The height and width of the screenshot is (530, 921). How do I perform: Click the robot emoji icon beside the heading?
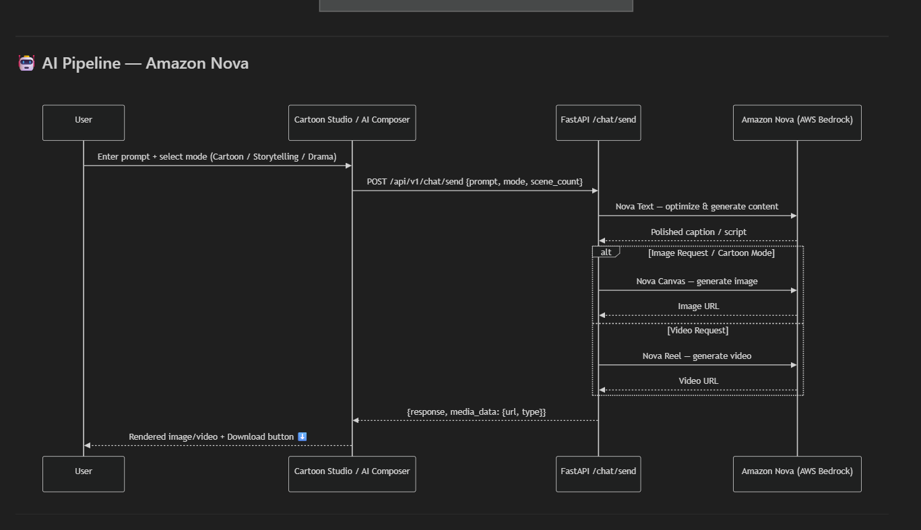[x=26, y=63]
